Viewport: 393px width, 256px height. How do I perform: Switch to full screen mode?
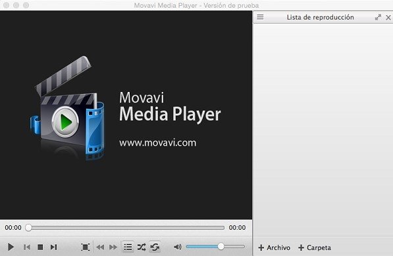[x=85, y=247]
